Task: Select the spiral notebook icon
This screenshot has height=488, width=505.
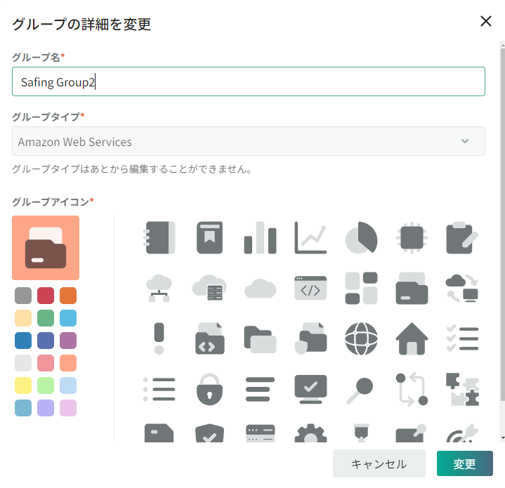Action: pyautogui.click(x=159, y=237)
